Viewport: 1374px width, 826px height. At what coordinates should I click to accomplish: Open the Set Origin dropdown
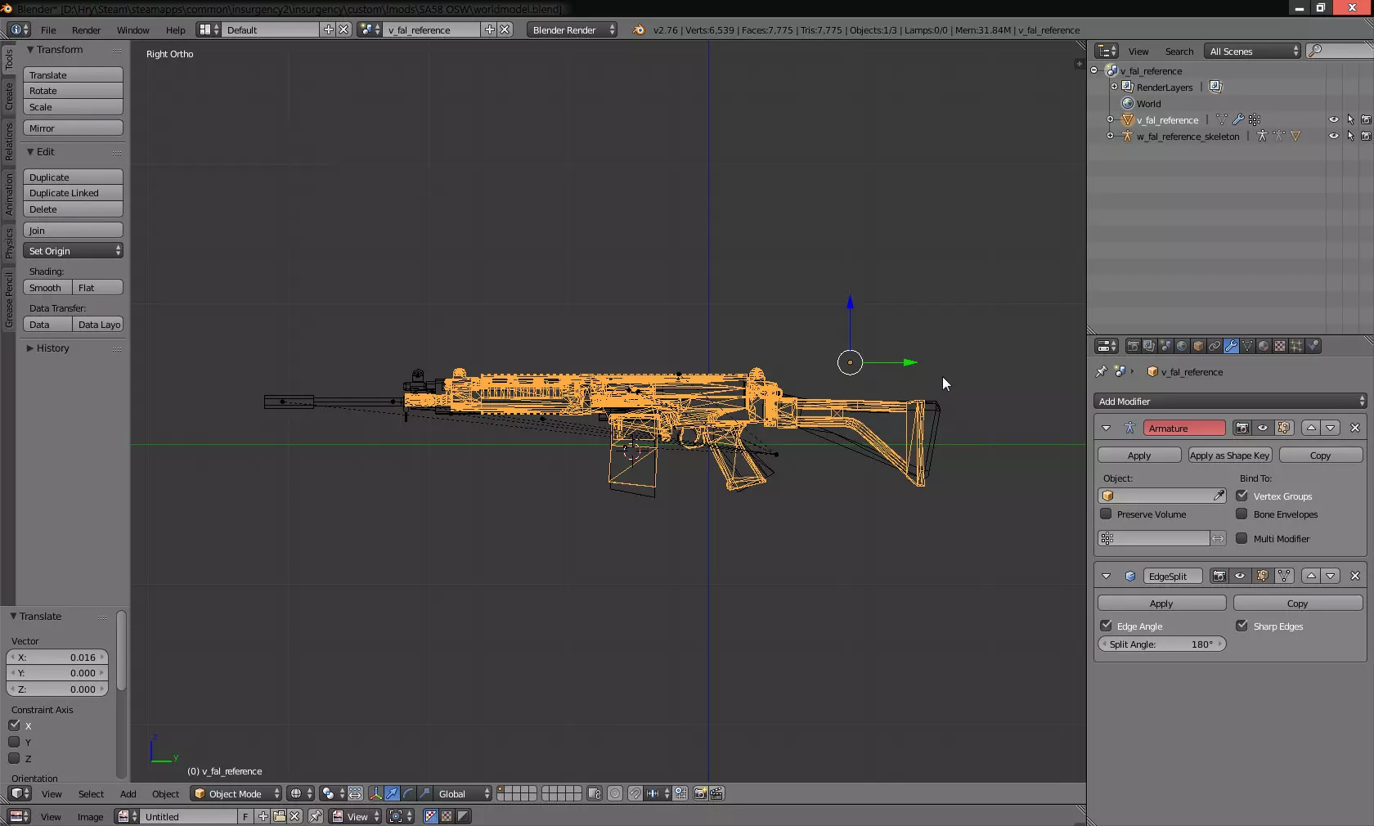(x=73, y=250)
